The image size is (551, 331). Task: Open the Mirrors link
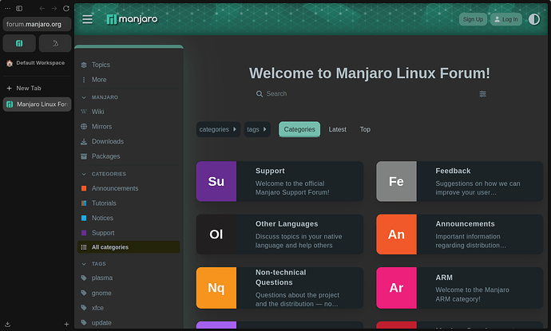[101, 126]
